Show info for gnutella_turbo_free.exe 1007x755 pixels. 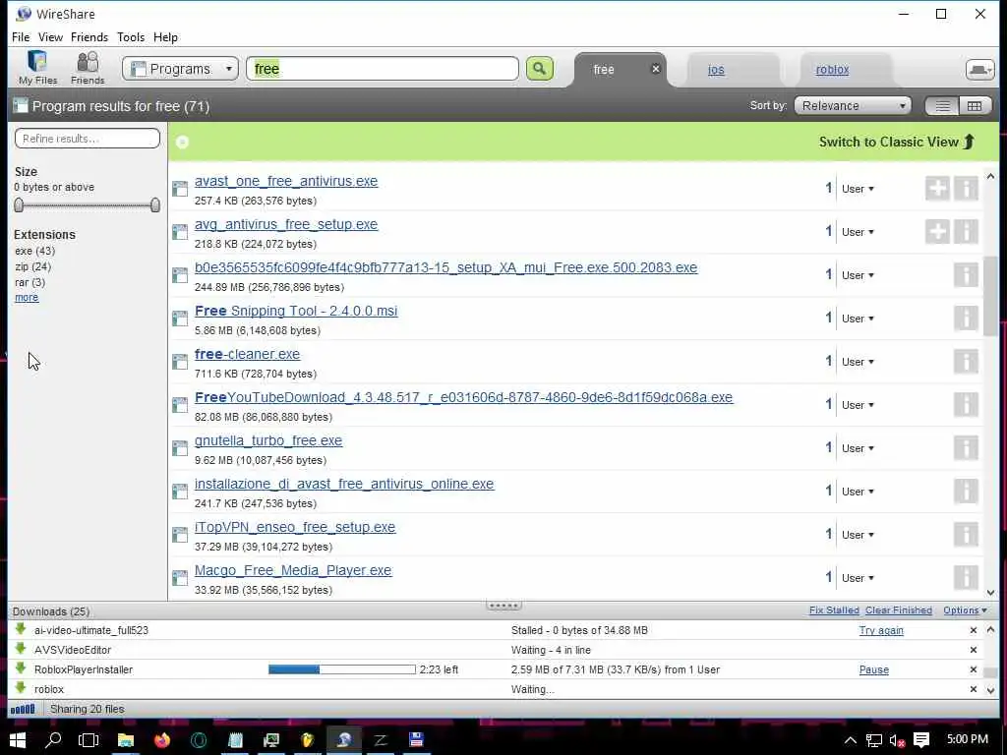tap(966, 447)
